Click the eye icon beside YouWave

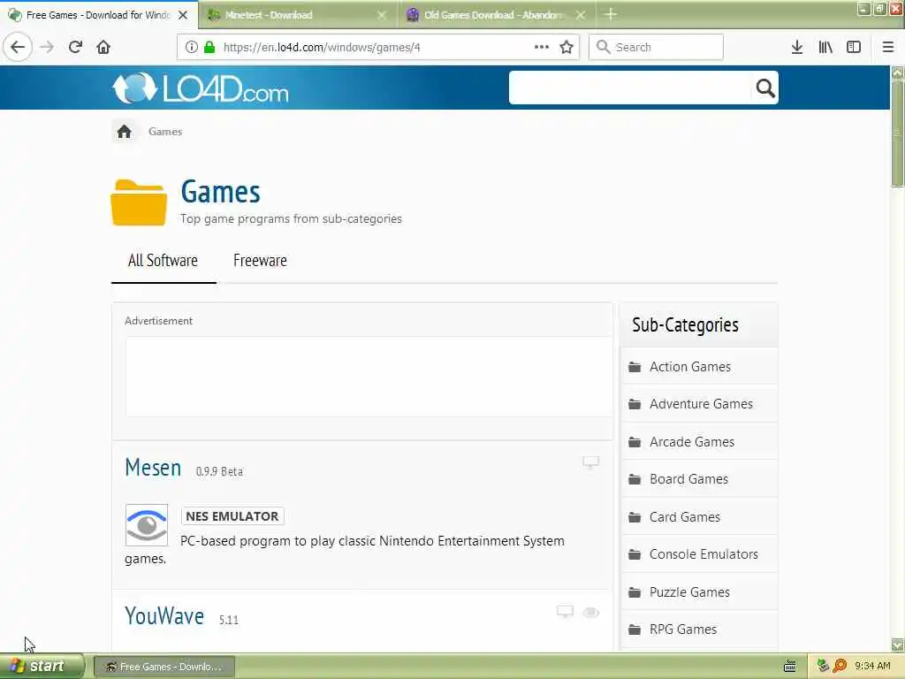click(x=591, y=612)
